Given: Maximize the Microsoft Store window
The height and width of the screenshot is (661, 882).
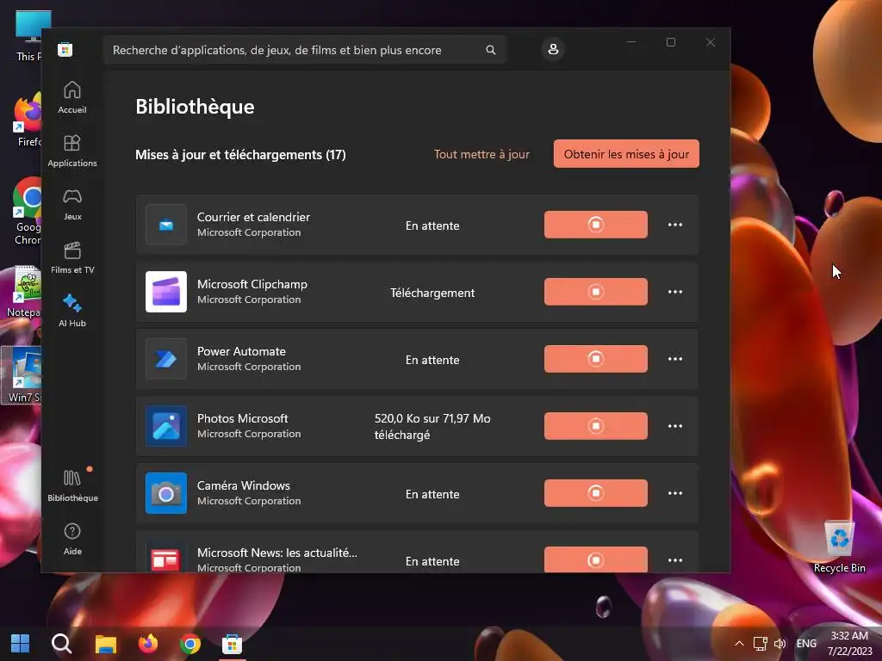Looking at the screenshot, I should (x=670, y=42).
